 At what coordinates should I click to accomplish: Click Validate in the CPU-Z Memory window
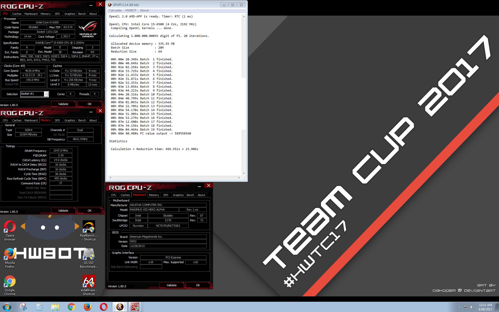coord(63,211)
